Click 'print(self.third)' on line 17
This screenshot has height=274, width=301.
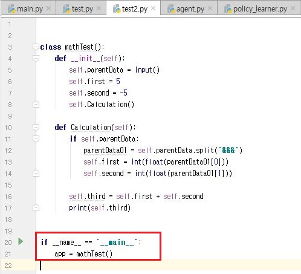pyautogui.click(x=100, y=208)
